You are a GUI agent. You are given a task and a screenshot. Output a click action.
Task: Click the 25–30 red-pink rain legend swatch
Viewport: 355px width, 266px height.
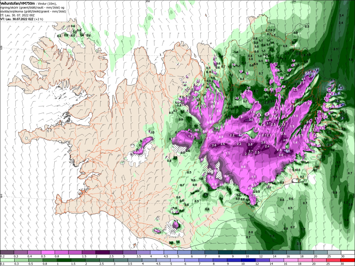(x=333, y=260)
